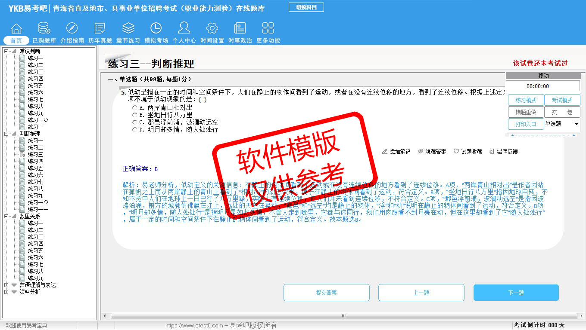Select answer option B 坐地日行八万里
This screenshot has width=586, height=330.
click(135, 115)
